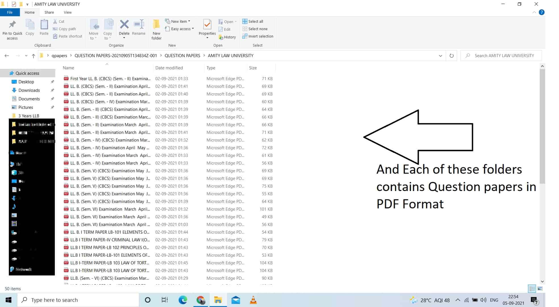Screen dimensions: 559x307
Task: Click the Delete icon in the ribbon
Action: click(124, 28)
